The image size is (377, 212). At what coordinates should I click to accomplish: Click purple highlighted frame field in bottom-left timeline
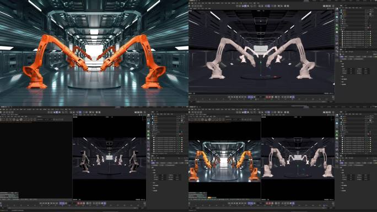pyautogui.click(x=62, y=203)
